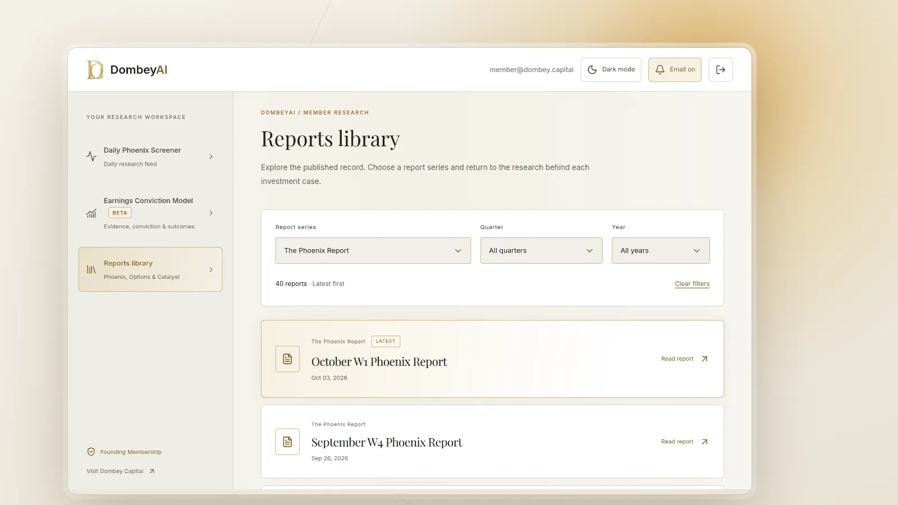Click Read report for September W4
The image size is (898, 505).
click(685, 442)
